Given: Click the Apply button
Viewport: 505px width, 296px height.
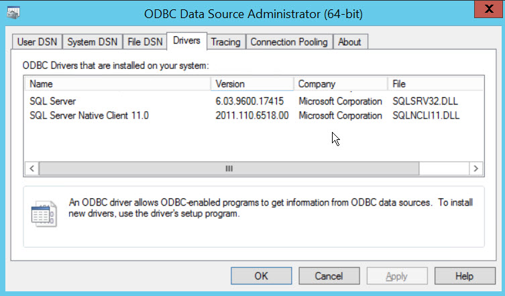Looking at the screenshot, I should pos(397,276).
